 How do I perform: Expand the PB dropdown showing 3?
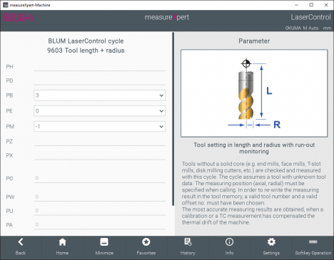(x=99, y=95)
